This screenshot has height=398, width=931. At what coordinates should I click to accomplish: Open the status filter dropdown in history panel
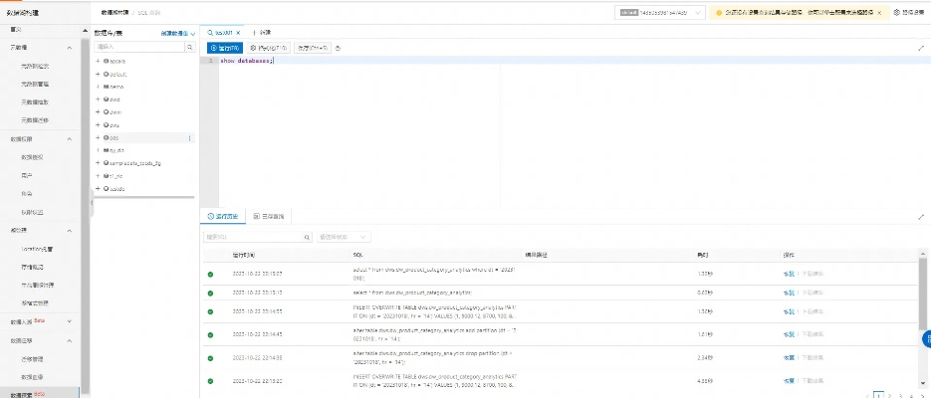tap(344, 238)
